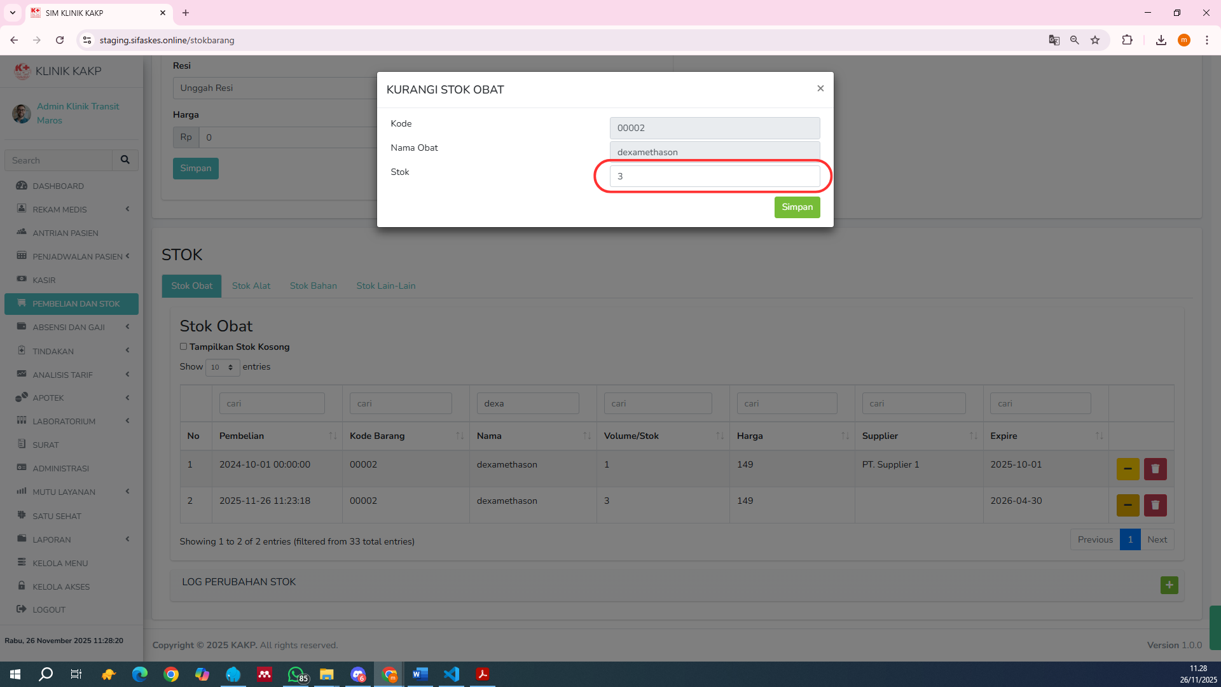Click the sidebar search magnifier icon
This screenshot has width=1221, height=687.
(x=125, y=160)
